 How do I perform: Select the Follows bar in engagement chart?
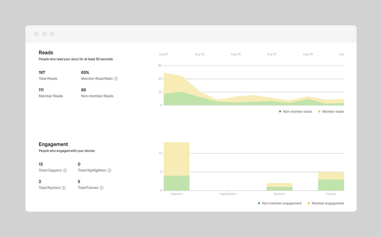tap(331, 181)
